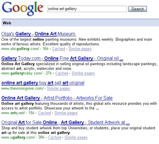Open Cached link for artq.net

point(44,113)
